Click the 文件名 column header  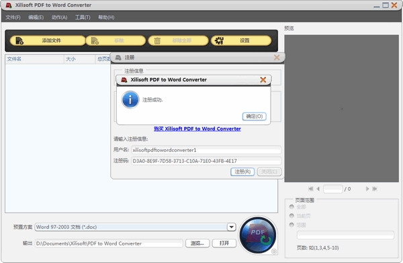34,59
